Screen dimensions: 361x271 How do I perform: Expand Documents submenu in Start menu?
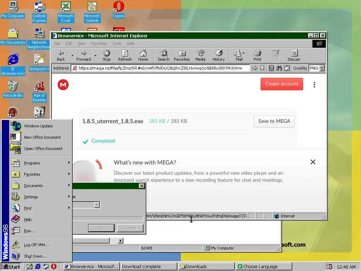[41, 186]
